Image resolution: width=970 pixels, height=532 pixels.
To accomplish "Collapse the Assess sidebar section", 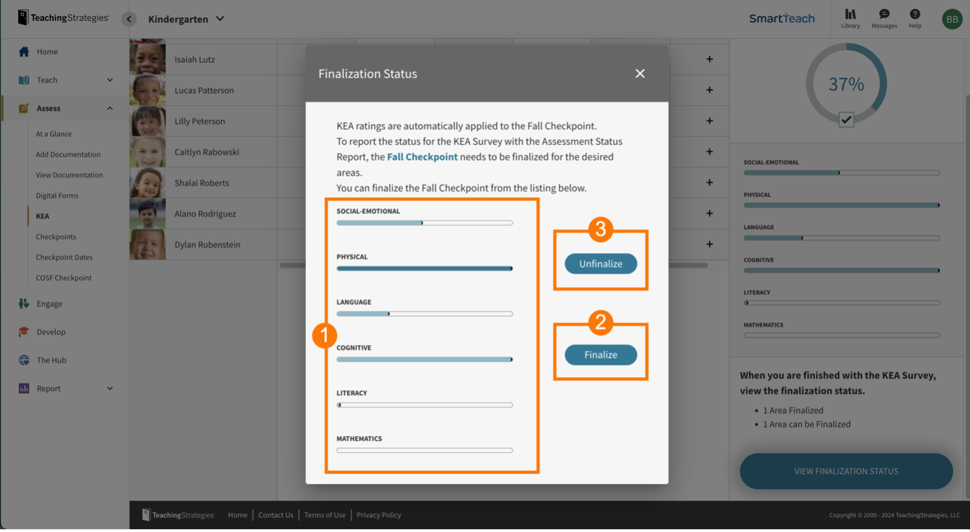I will [x=110, y=108].
